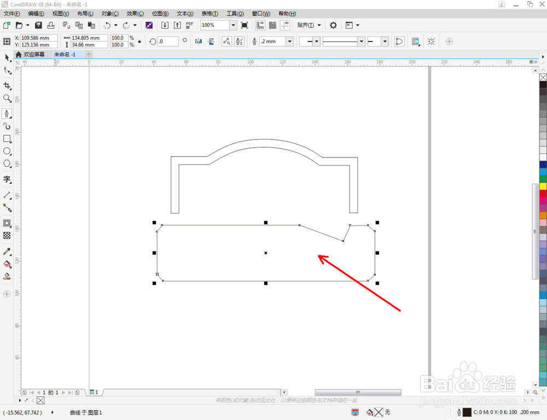547x420 pixels.
Task: Expand the Open file dropdown arrow
Action: (x=27, y=25)
